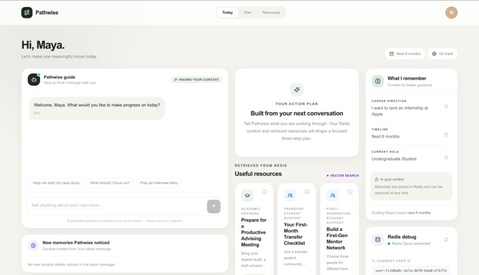Click the What I remember brain icon
479x275 pixels.
[x=378, y=81]
